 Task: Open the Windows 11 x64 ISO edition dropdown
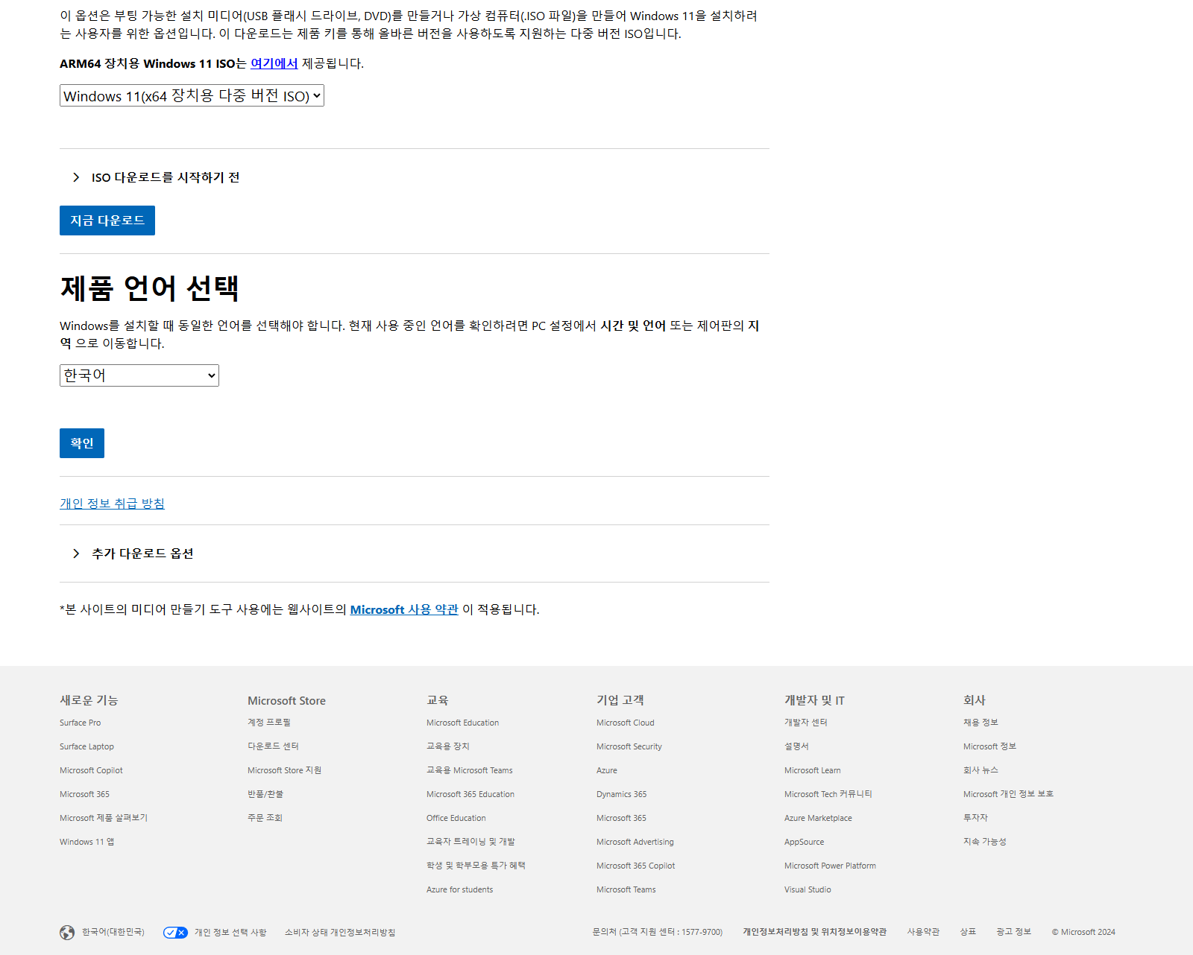(x=192, y=95)
